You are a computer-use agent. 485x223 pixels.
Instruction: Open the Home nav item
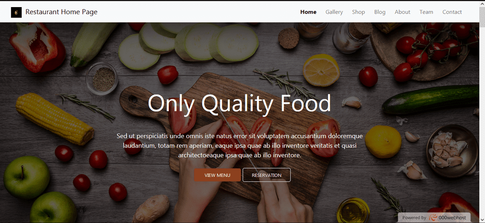point(308,12)
